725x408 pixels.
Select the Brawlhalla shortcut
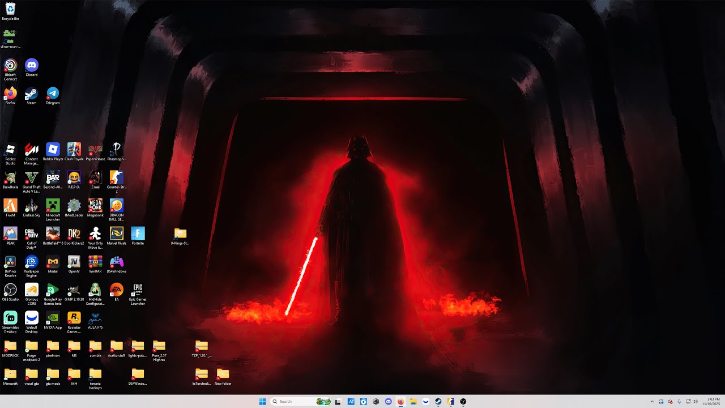coord(10,180)
